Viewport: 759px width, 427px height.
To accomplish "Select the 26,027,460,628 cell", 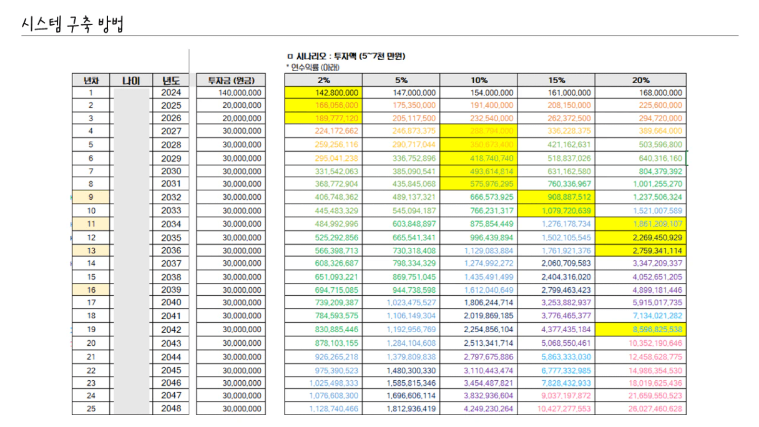I will [x=640, y=408].
